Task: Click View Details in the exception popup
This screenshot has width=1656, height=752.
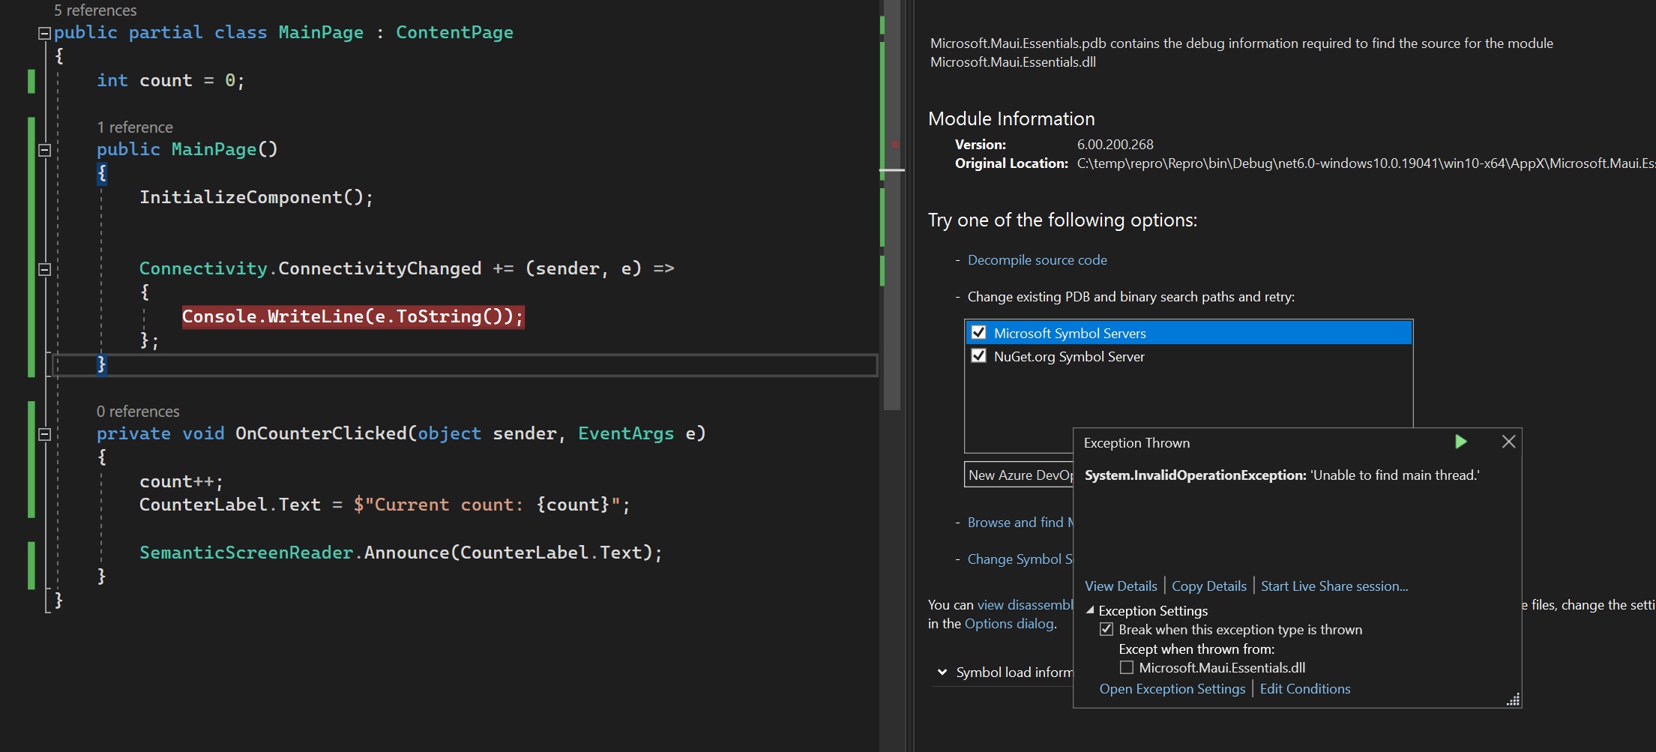Action: click(x=1120, y=586)
